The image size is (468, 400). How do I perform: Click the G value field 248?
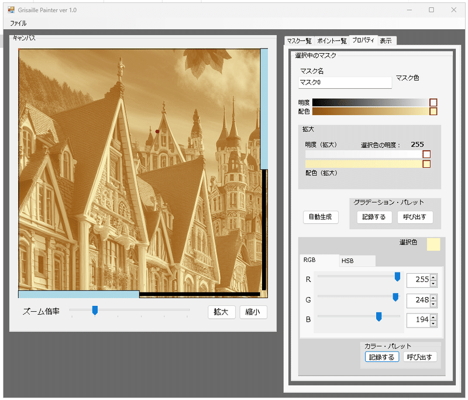418,300
